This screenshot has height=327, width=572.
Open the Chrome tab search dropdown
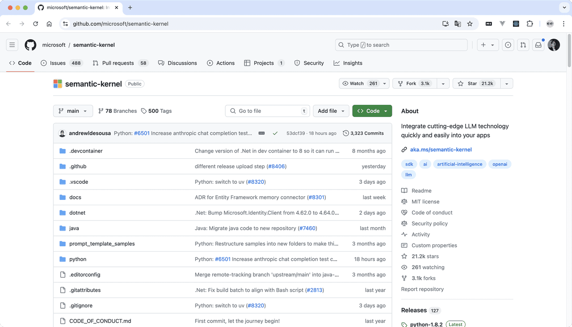point(564,8)
